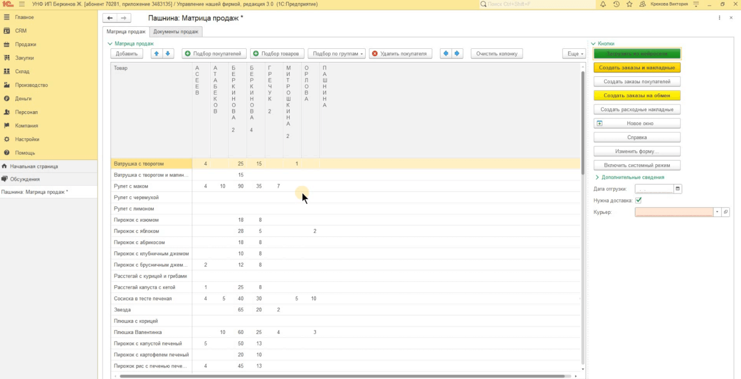Move row up with blue up arrow
Image resolution: width=741 pixels, height=379 pixels.
coord(157,53)
